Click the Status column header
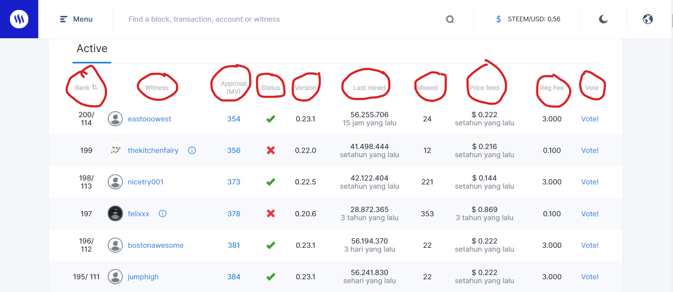This screenshot has width=673, height=292. pos(271,88)
